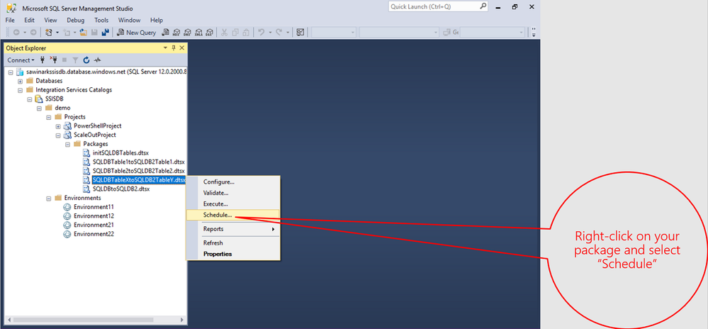Click the Connect Object Explorer plug icon
Image resolution: width=708 pixels, height=329 pixels.
click(x=43, y=60)
